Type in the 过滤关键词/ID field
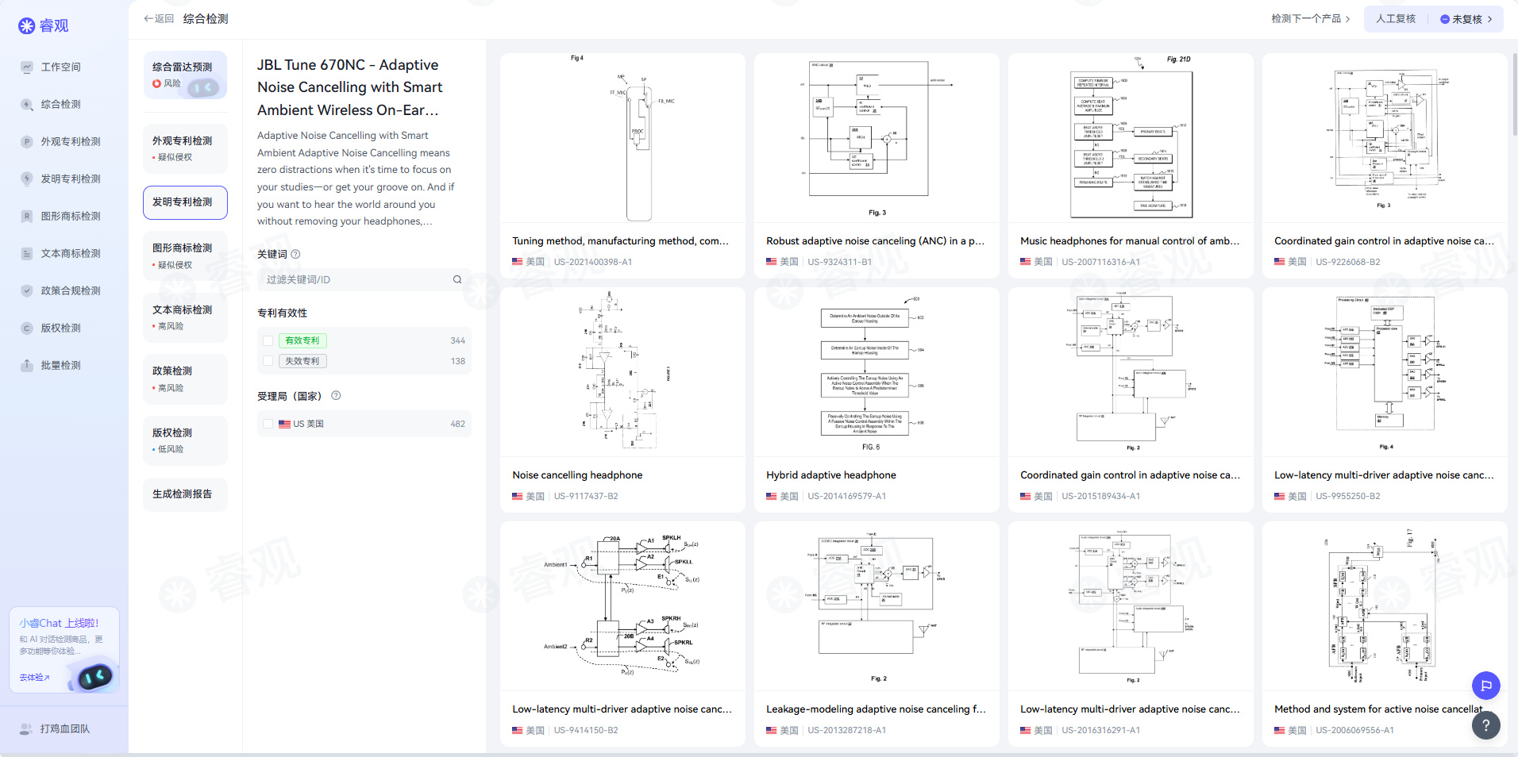 click(357, 279)
